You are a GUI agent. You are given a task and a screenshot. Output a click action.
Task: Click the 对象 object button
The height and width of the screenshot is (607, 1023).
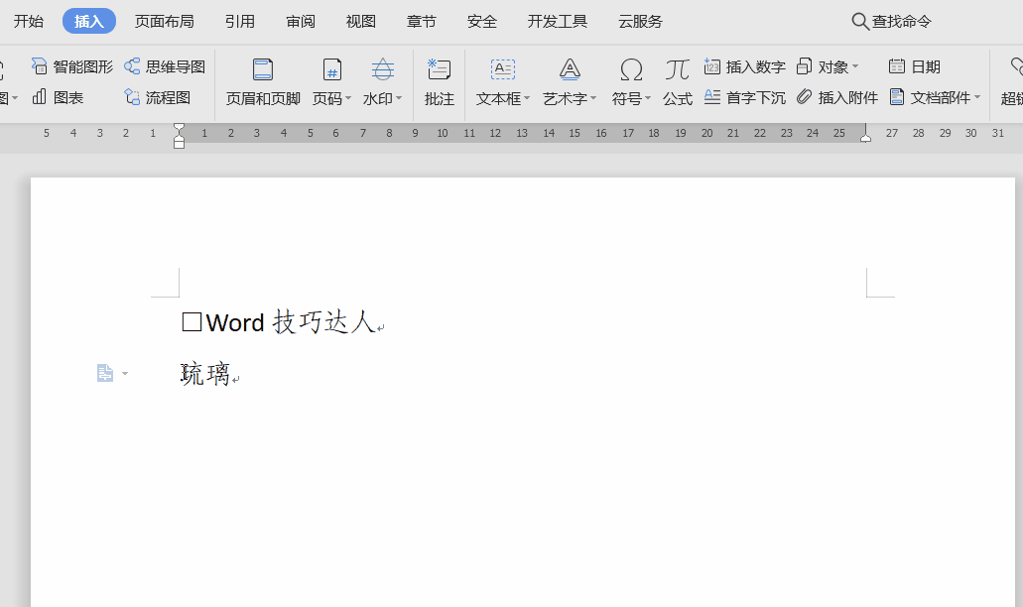tap(822, 66)
